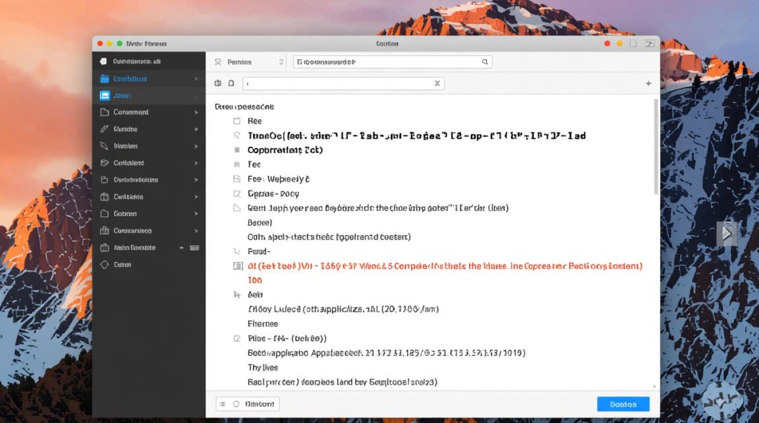Clear the second input field with the X icon
This screenshot has height=423, width=759.
(437, 83)
